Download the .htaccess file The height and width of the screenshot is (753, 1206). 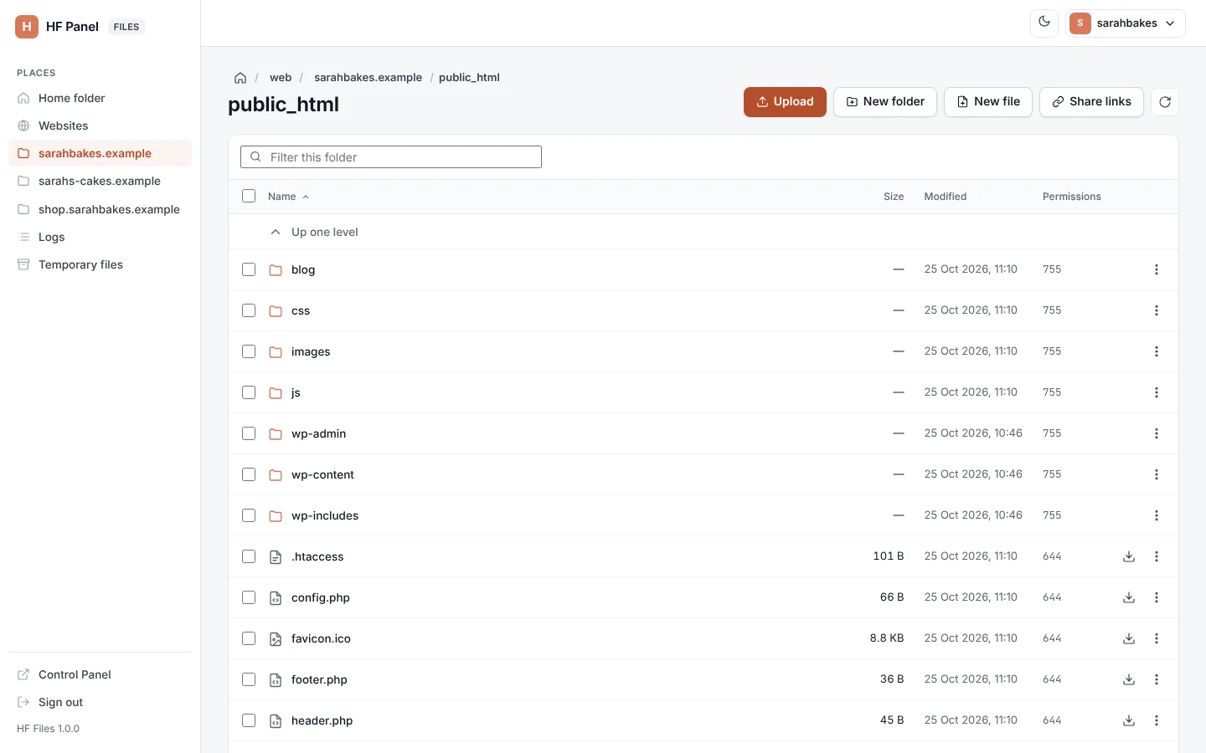click(1129, 556)
